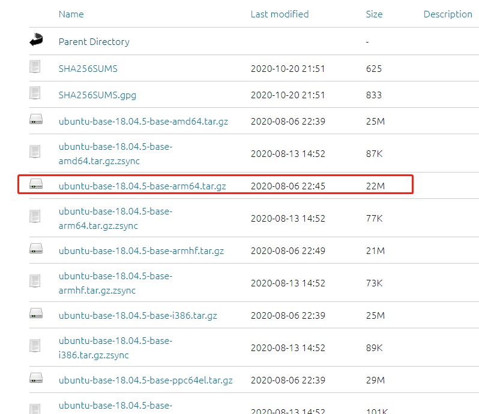This screenshot has height=414, width=479.
Task: Sort the listing by the Size column
Action: point(374,14)
